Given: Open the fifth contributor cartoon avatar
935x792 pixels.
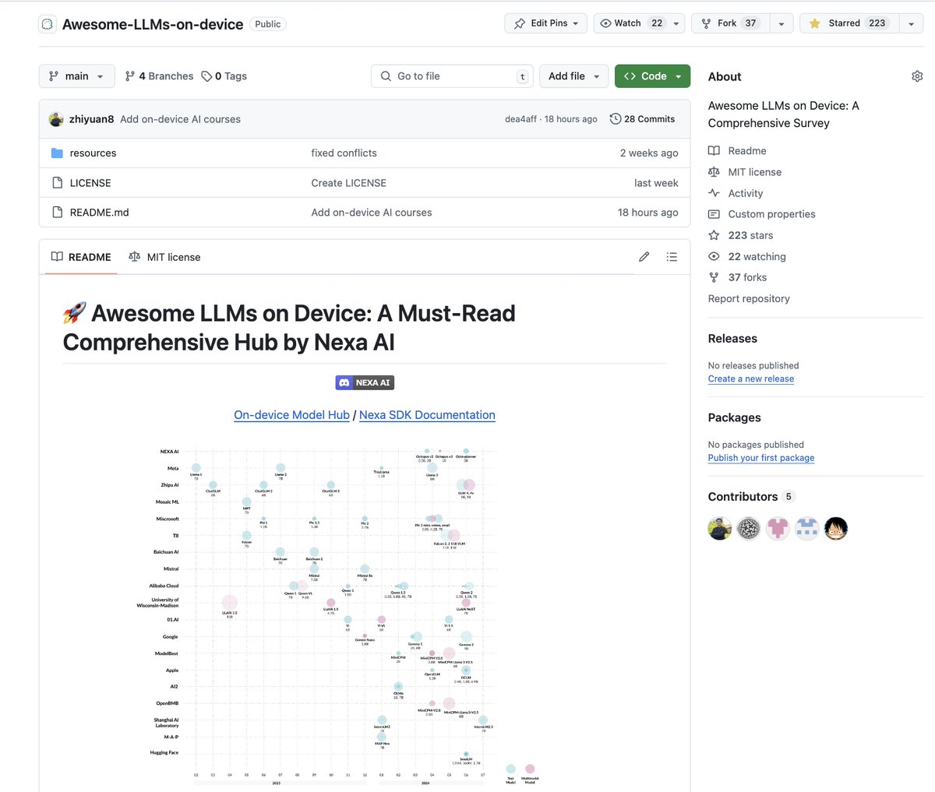Looking at the screenshot, I should coord(836,529).
